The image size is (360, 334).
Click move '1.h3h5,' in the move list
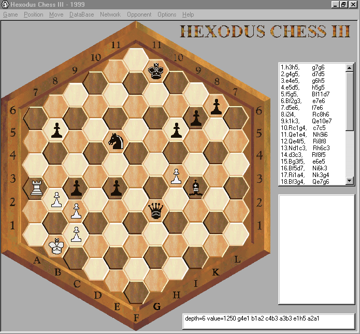[x=290, y=67]
